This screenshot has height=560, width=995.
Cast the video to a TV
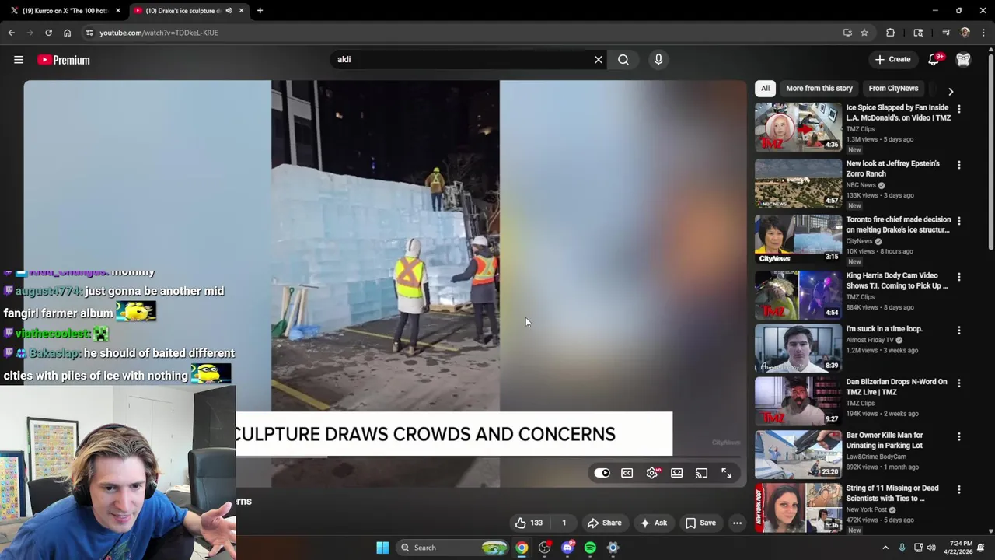(x=702, y=473)
